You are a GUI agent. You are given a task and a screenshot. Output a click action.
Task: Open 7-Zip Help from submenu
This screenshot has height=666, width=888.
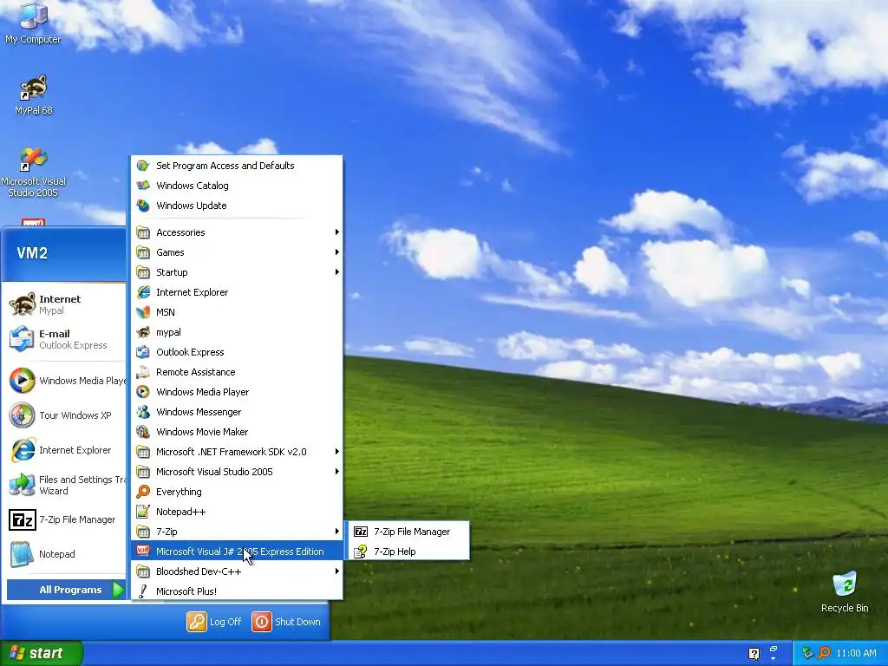(409, 552)
